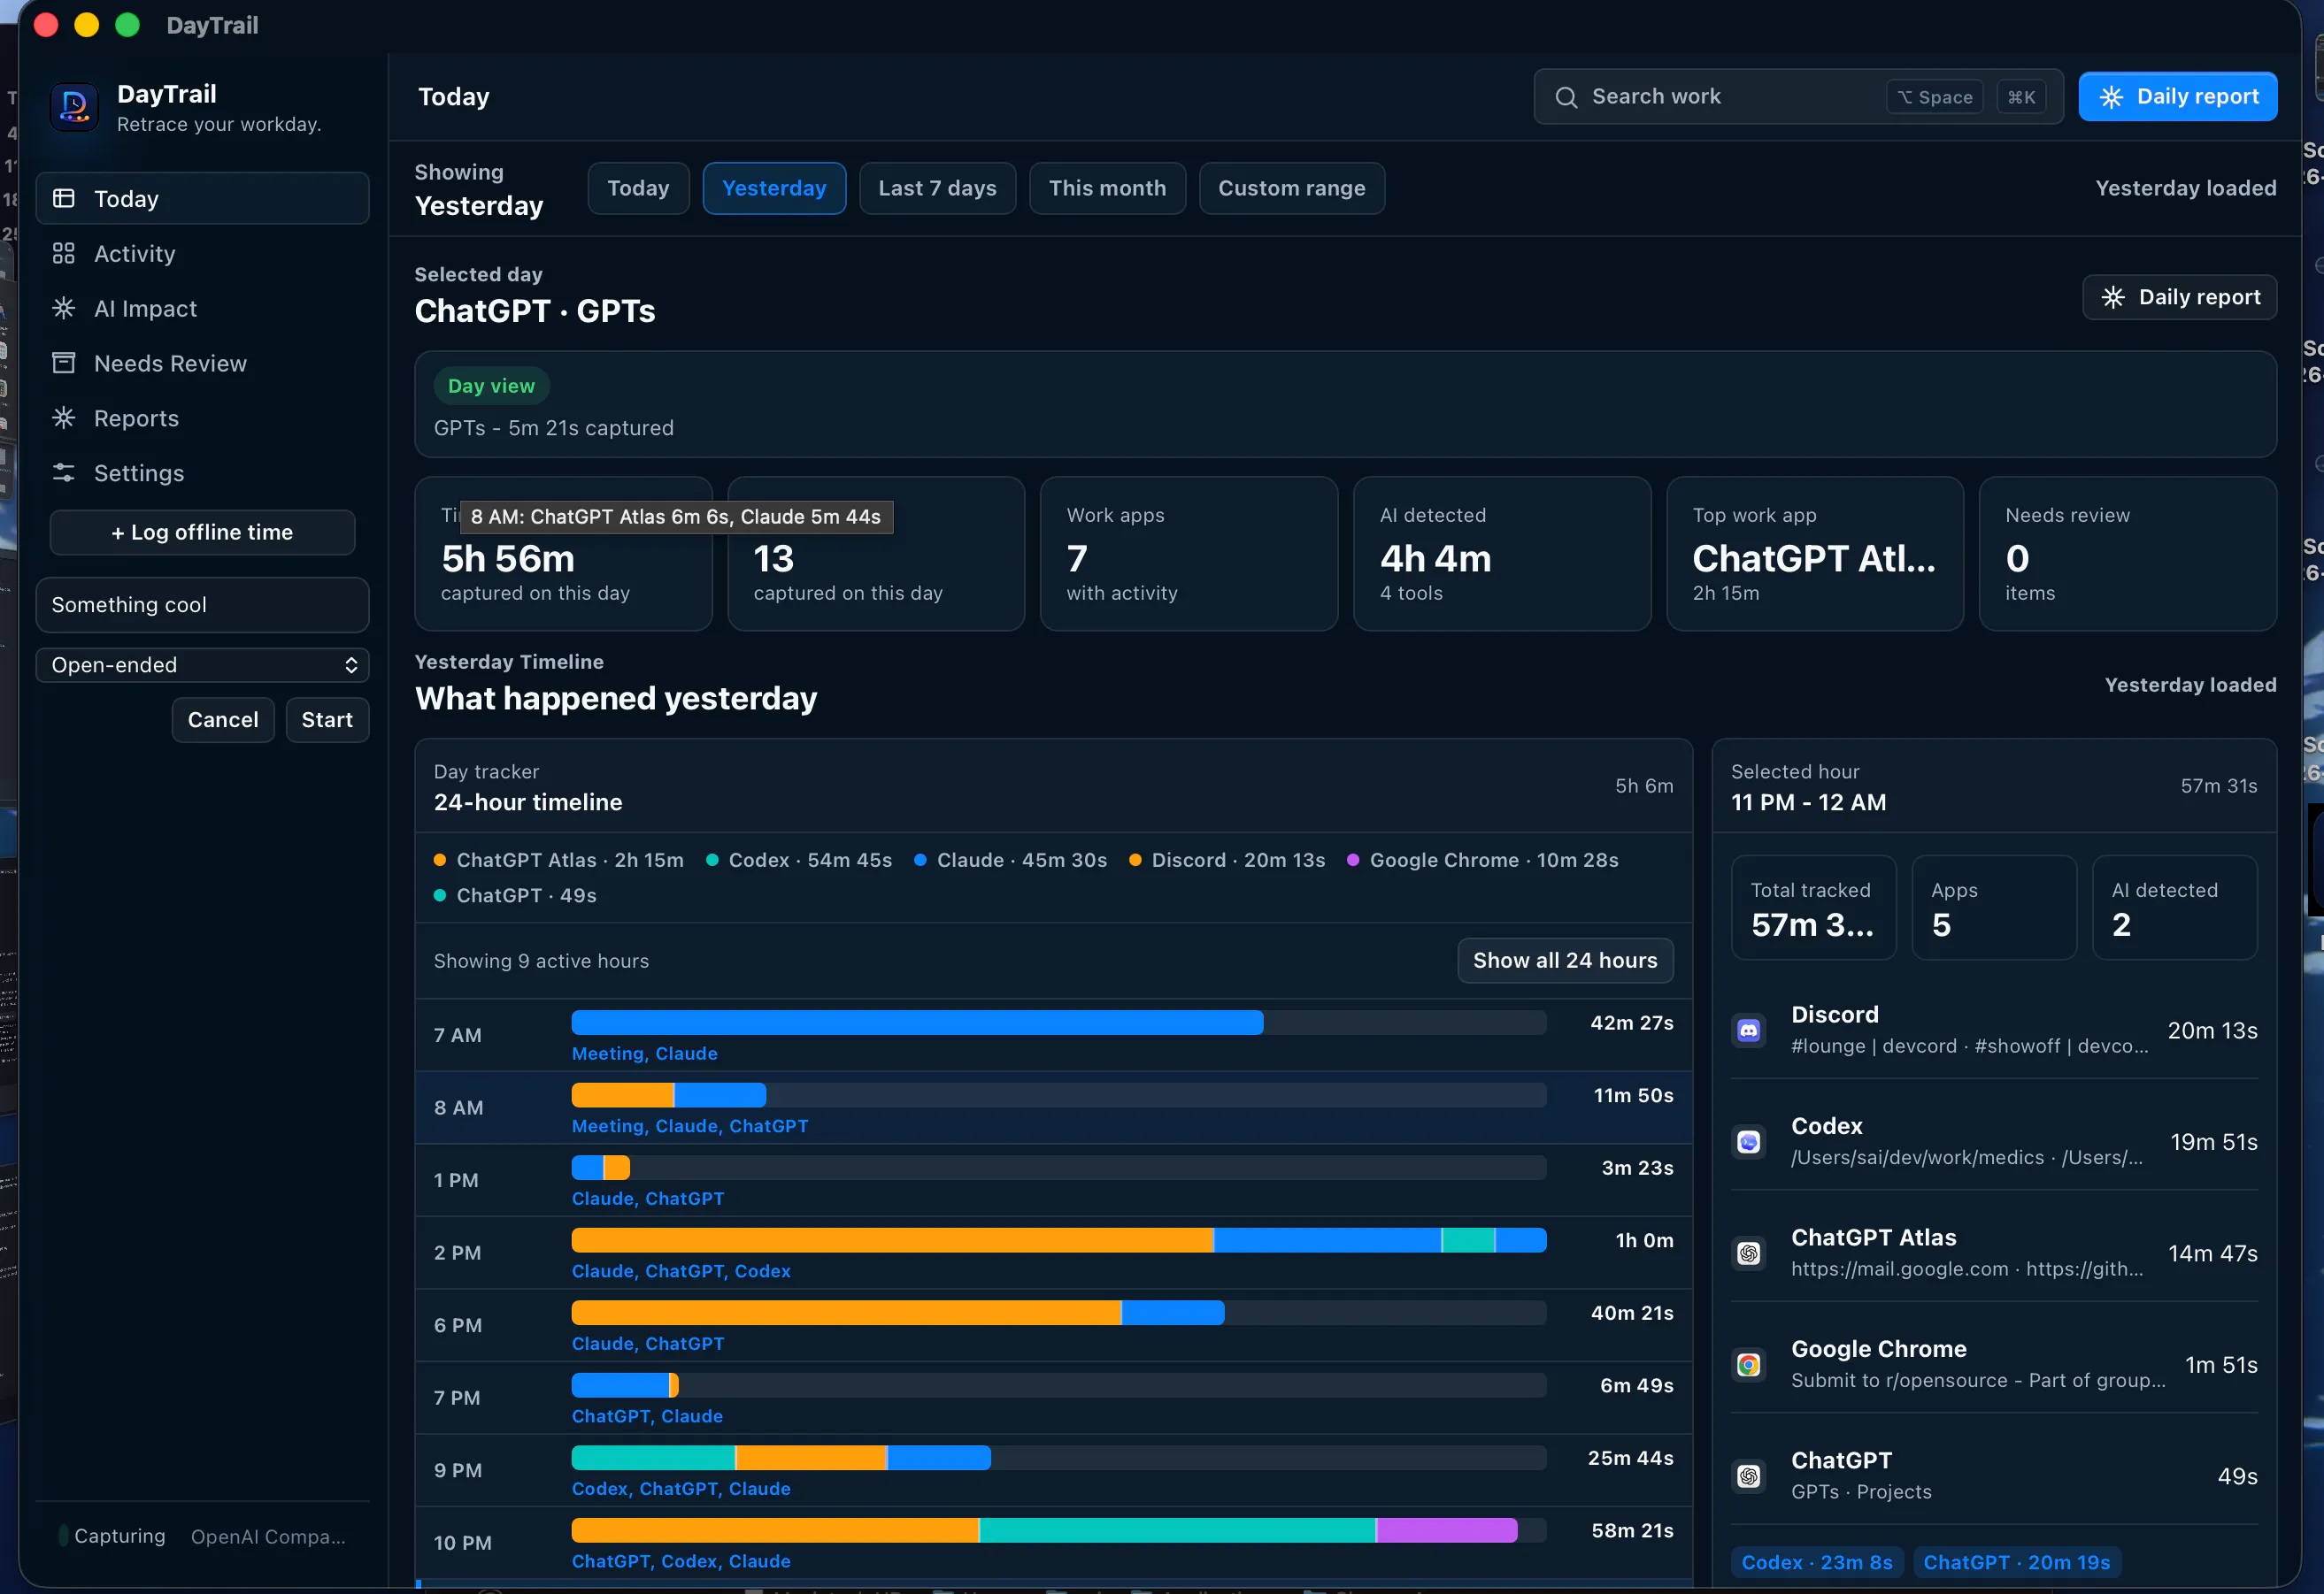Click the ChatGPT Atlas app icon
2324x1594 pixels.
pos(1749,1253)
